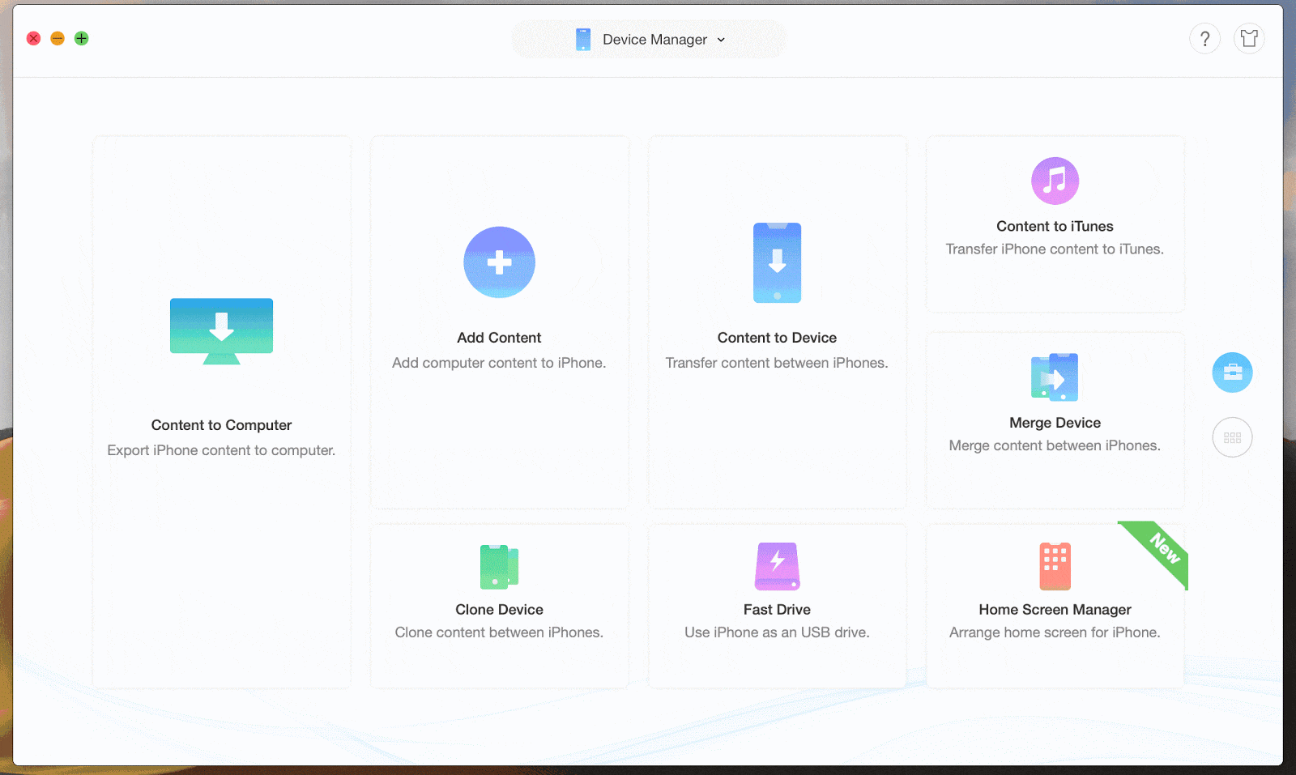The height and width of the screenshot is (775, 1296).
Task: Close the window with red button
Action: [x=33, y=38]
